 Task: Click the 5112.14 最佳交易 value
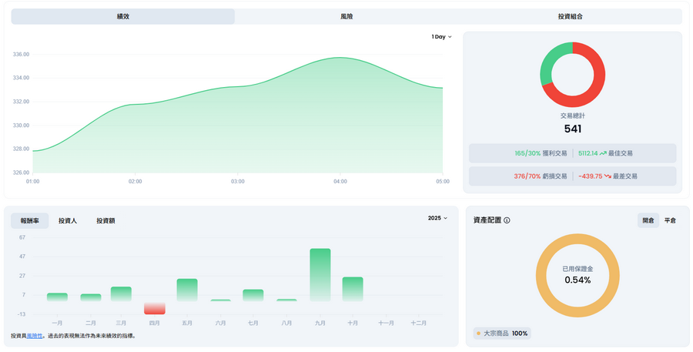[x=588, y=153]
